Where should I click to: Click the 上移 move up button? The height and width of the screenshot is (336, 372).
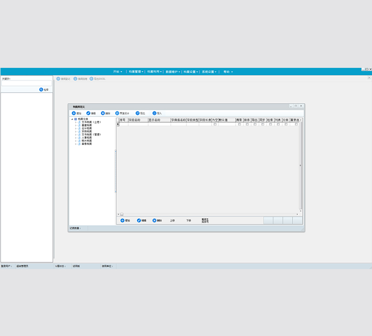172,220
